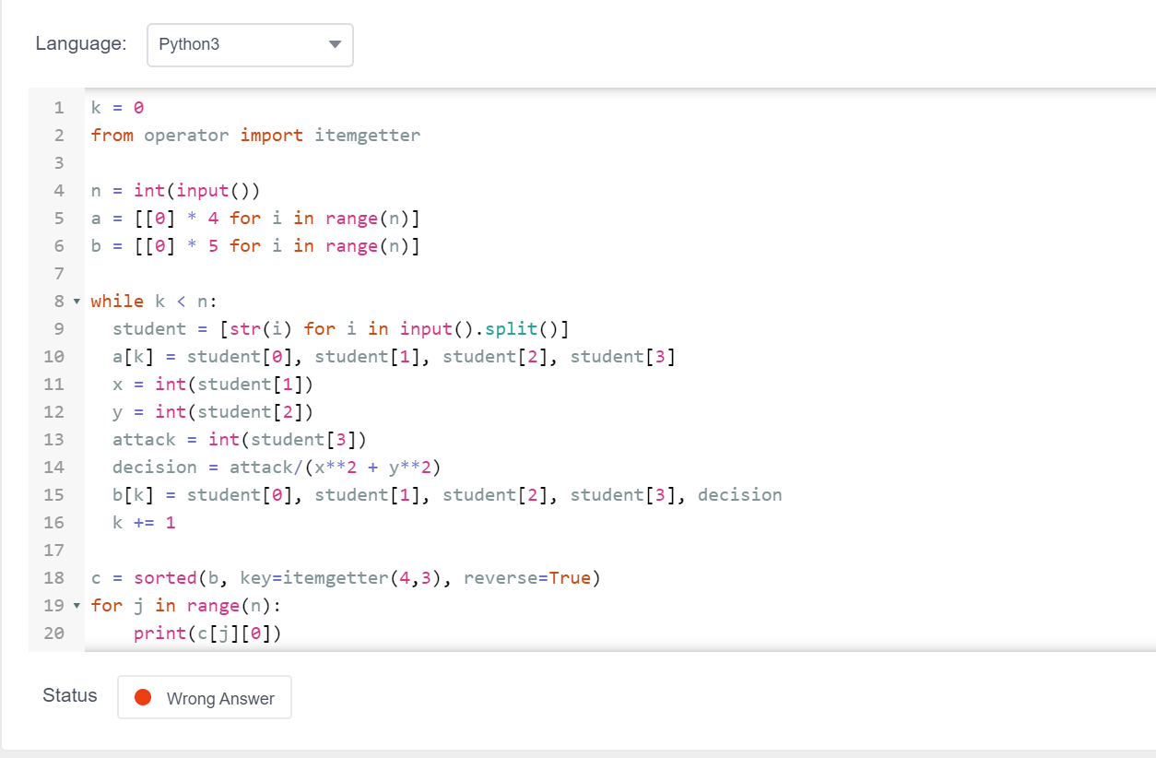The height and width of the screenshot is (758, 1156).
Task: Click the dropdown arrow beside Python3
Action: 334,44
